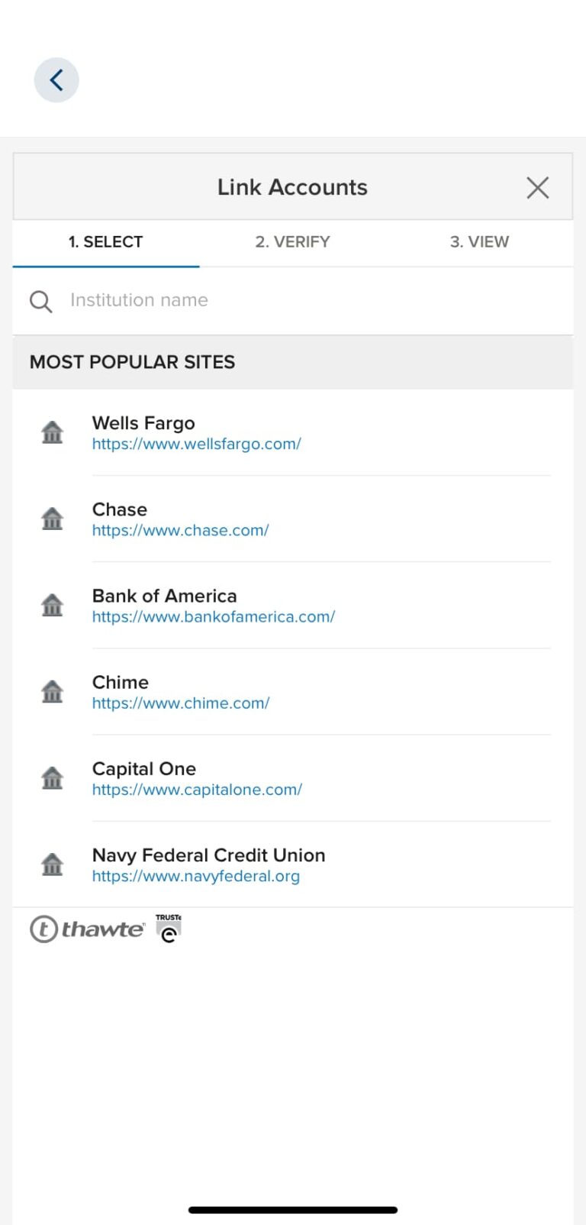586x1225 pixels.
Task: Choose Navy Federal Credit Union
Action: pyautogui.click(x=208, y=855)
